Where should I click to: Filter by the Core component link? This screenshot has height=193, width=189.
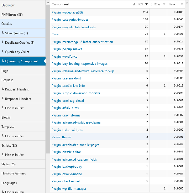(x=55, y=34)
